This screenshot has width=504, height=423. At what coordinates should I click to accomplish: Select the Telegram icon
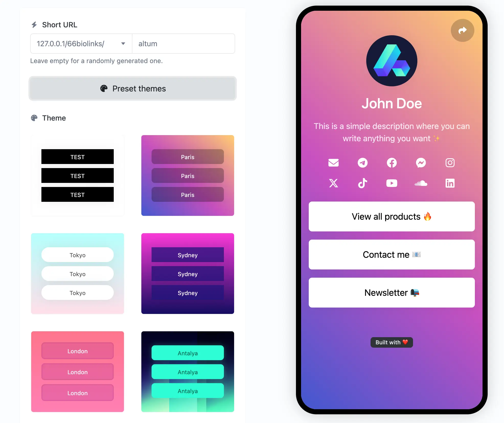pyautogui.click(x=362, y=162)
